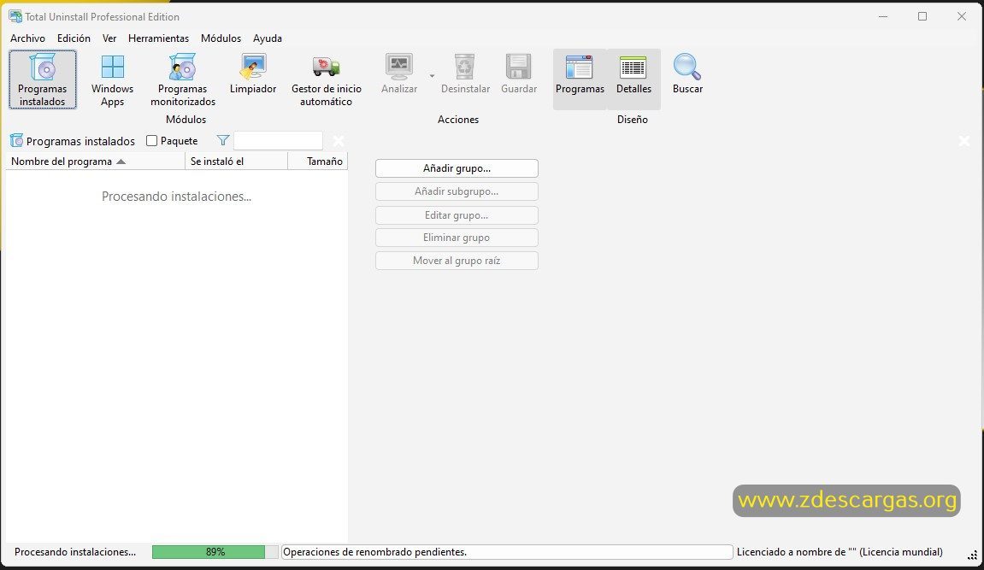The width and height of the screenshot is (984, 570).
Task: Sort by Nombre del programa column
Action: [x=96, y=162]
